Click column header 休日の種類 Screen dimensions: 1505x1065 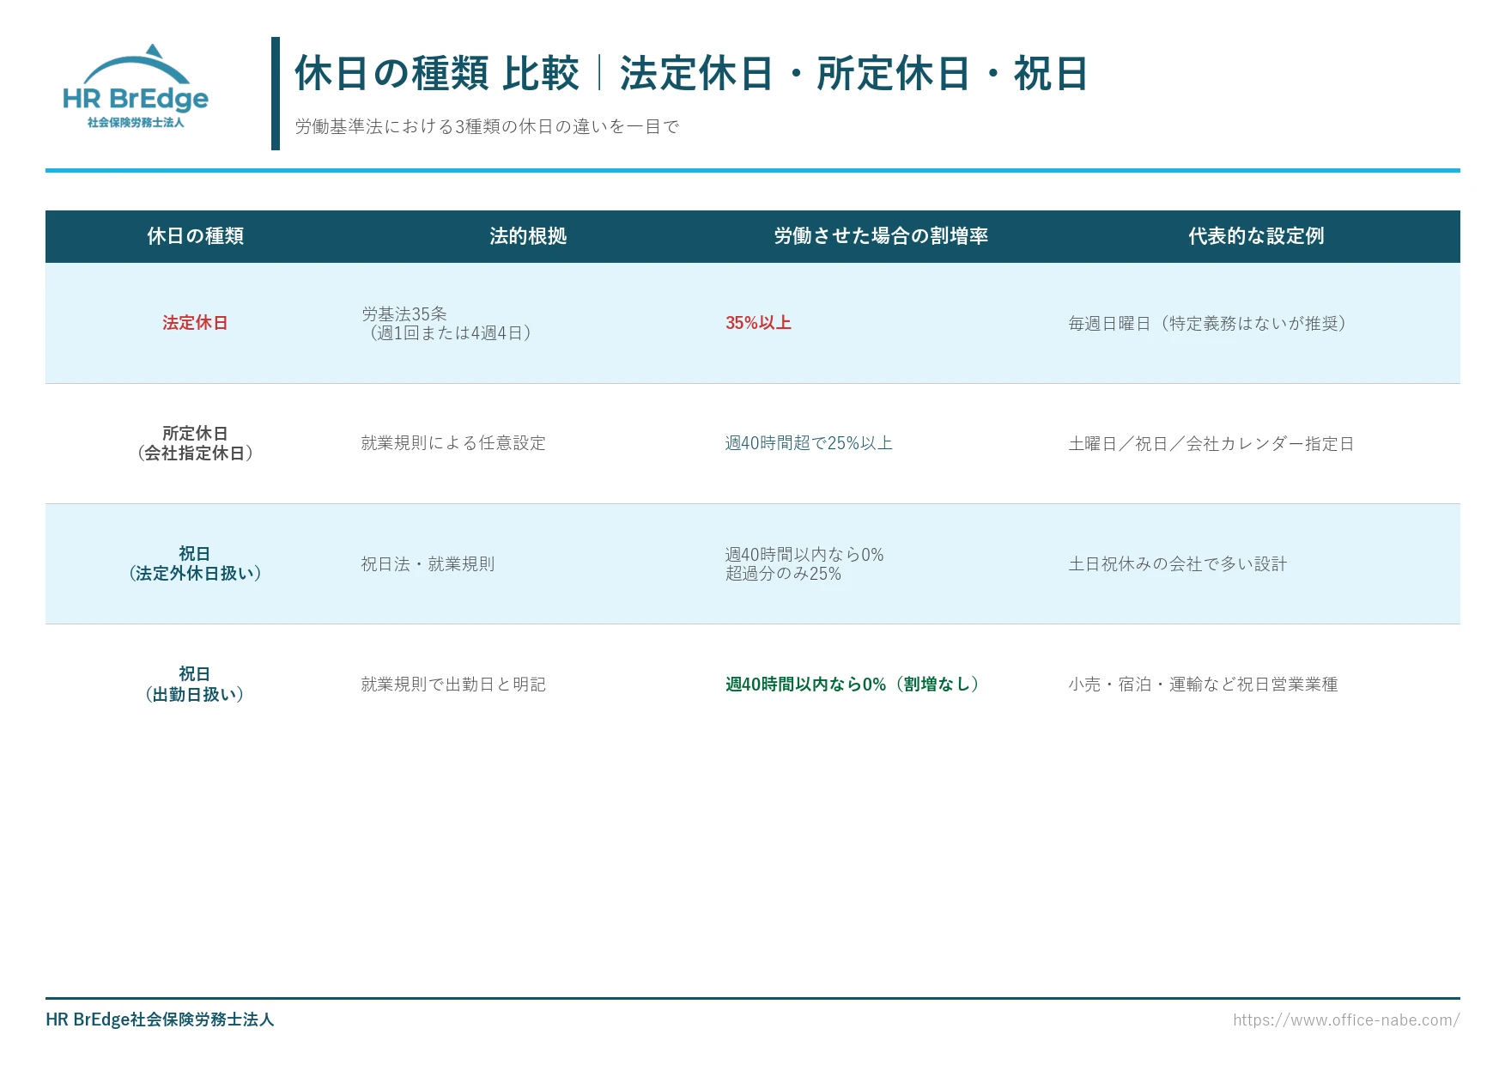click(x=195, y=236)
